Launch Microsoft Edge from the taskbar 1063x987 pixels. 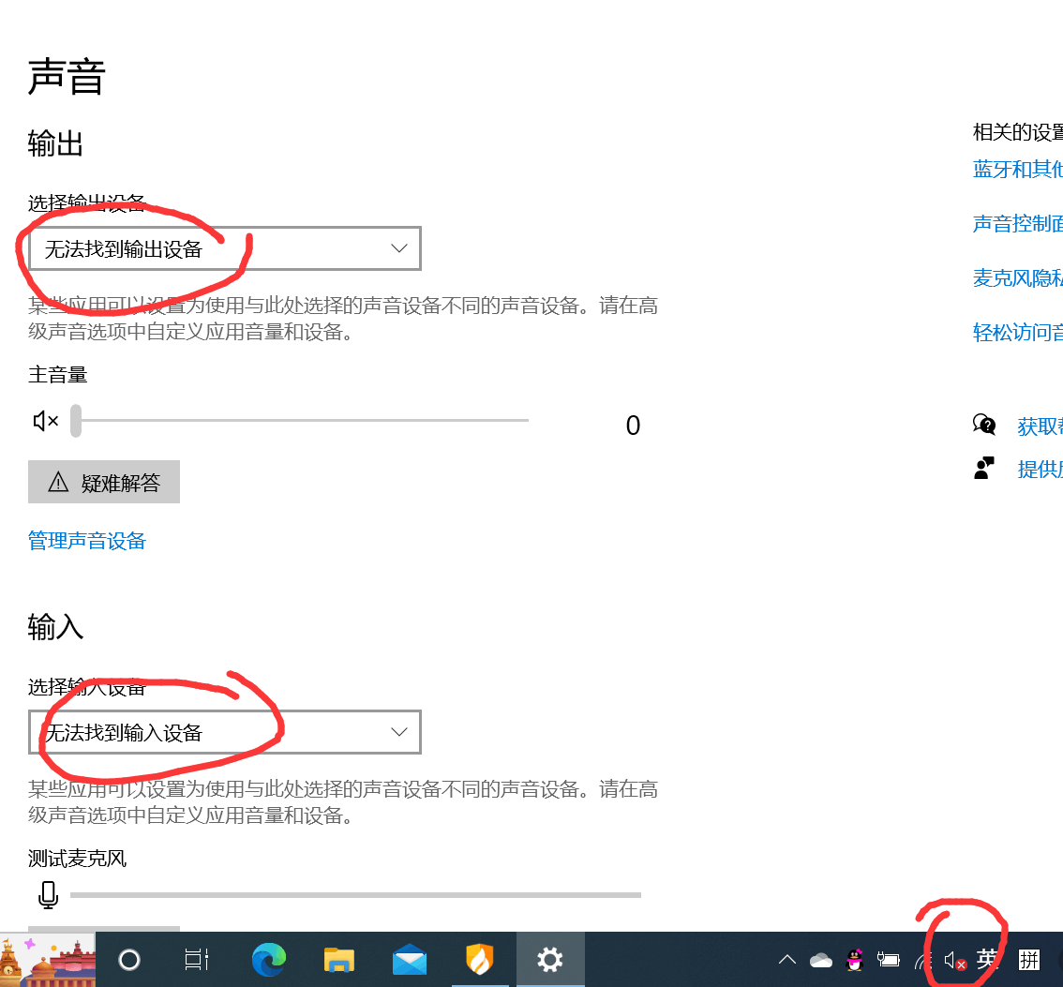coord(269,960)
